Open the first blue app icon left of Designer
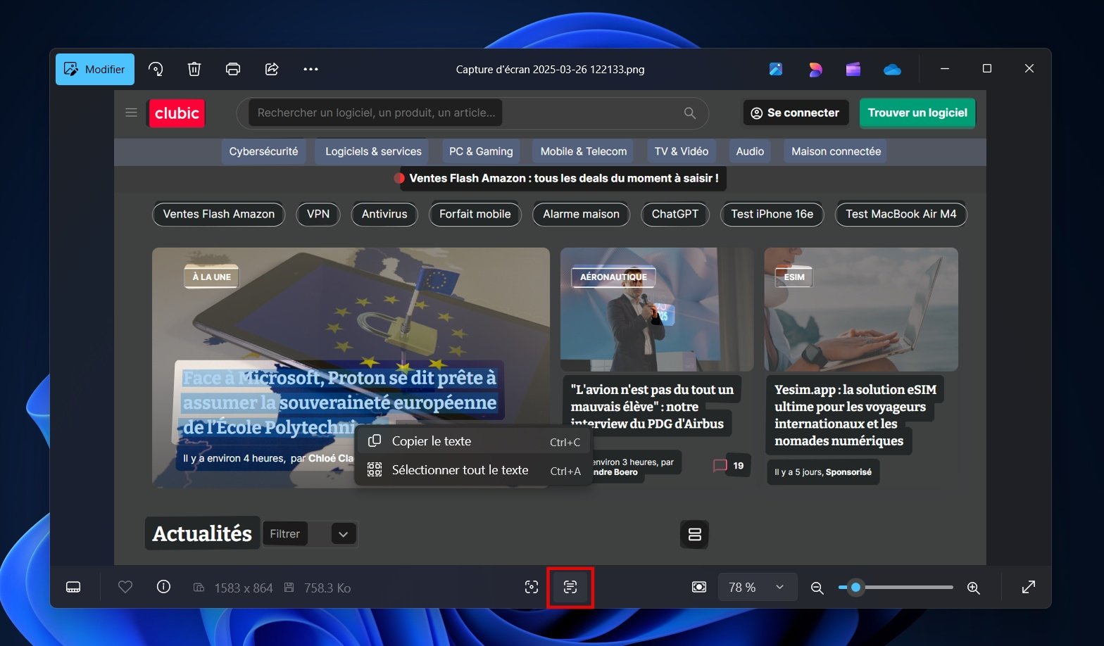Image resolution: width=1104 pixels, height=646 pixels. [776, 69]
